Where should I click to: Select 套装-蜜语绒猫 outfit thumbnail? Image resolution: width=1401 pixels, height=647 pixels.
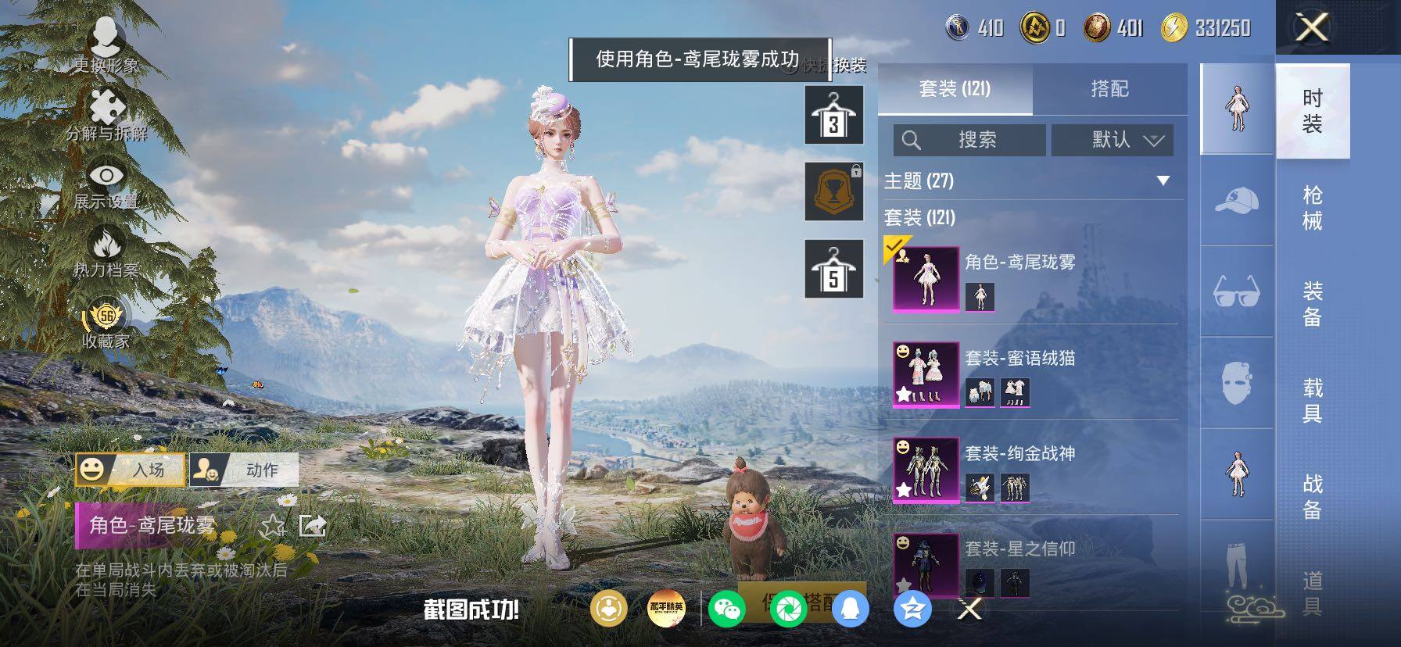click(x=926, y=374)
